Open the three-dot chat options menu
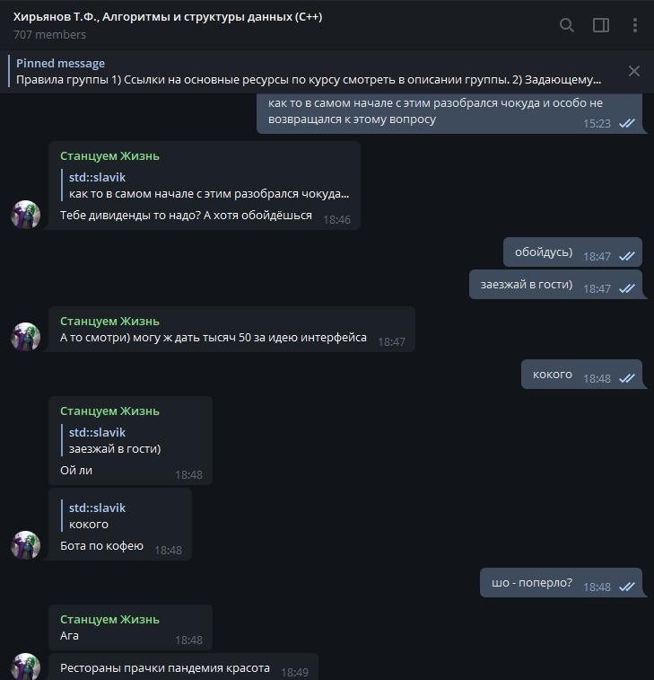 coord(634,25)
